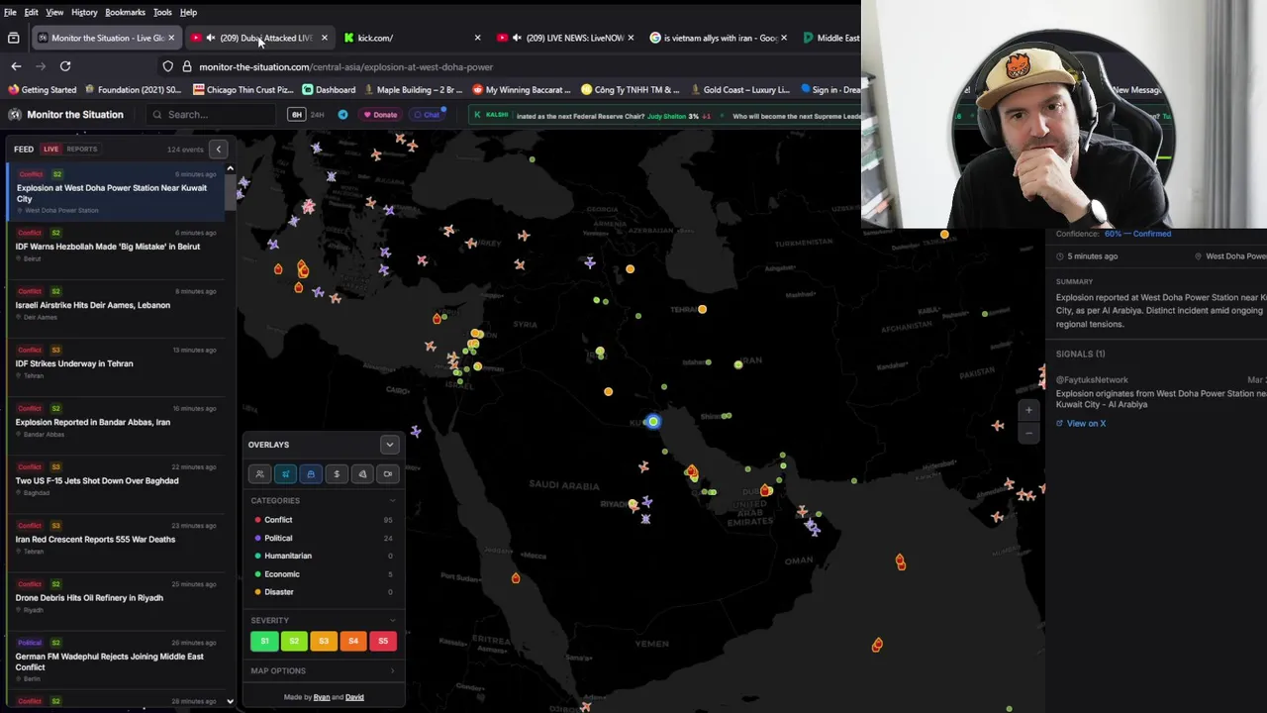Collapse the Severity section chevron
Image resolution: width=1267 pixels, height=713 pixels.
[393, 621]
